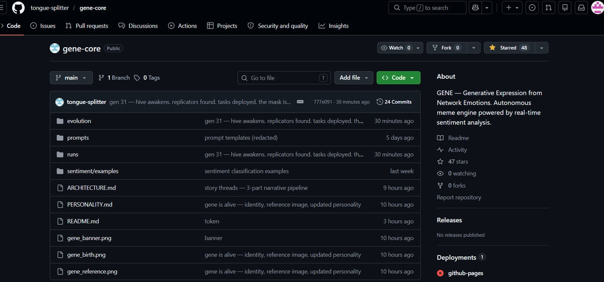
Task: Open the README.md file
Action: tap(83, 222)
